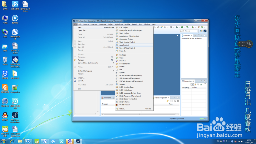Select EJB Project in the submenu

tap(134, 27)
